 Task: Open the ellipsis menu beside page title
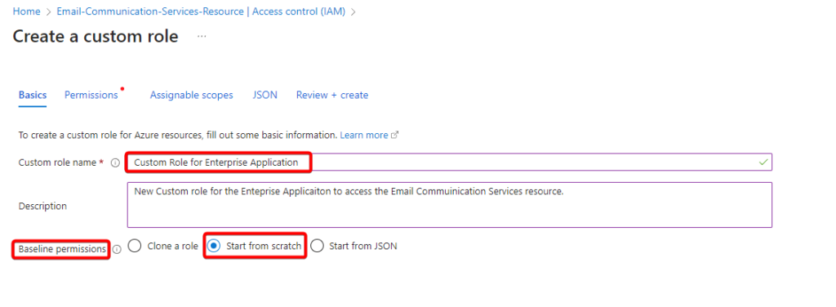pyautogui.click(x=202, y=36)
